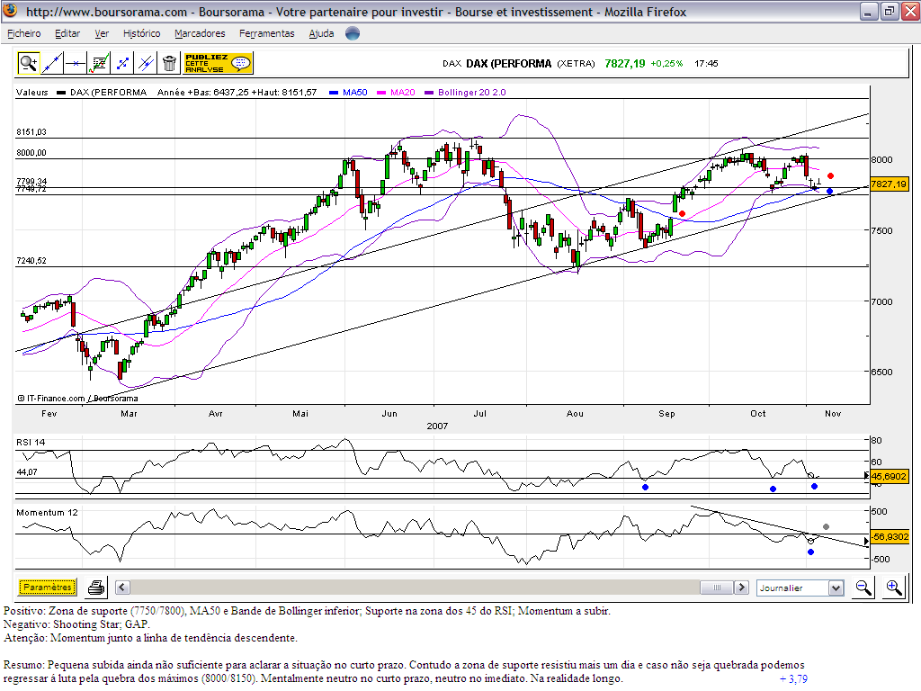The image size is (921, 691).
Task: Open the Ficheiro menu
Action: click(24, 33)
